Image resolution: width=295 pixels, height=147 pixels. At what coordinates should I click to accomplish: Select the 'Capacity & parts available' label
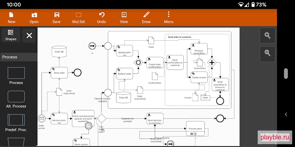[102, 100]
